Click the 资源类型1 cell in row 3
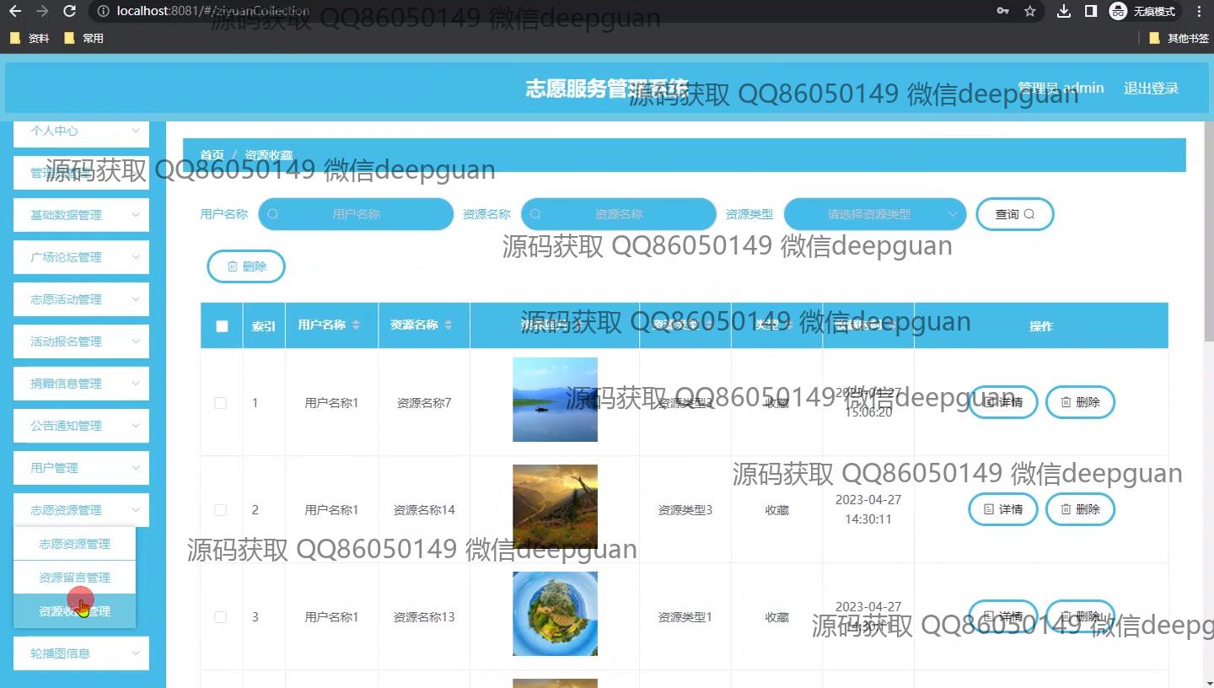 [x=685, y=617]
